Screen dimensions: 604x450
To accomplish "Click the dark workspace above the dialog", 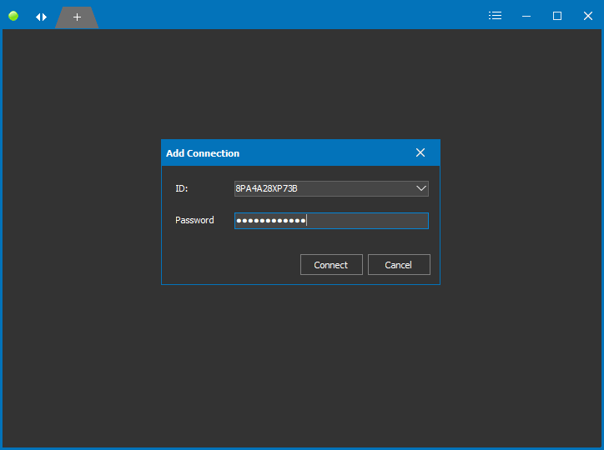I will [x=300, y=83].
